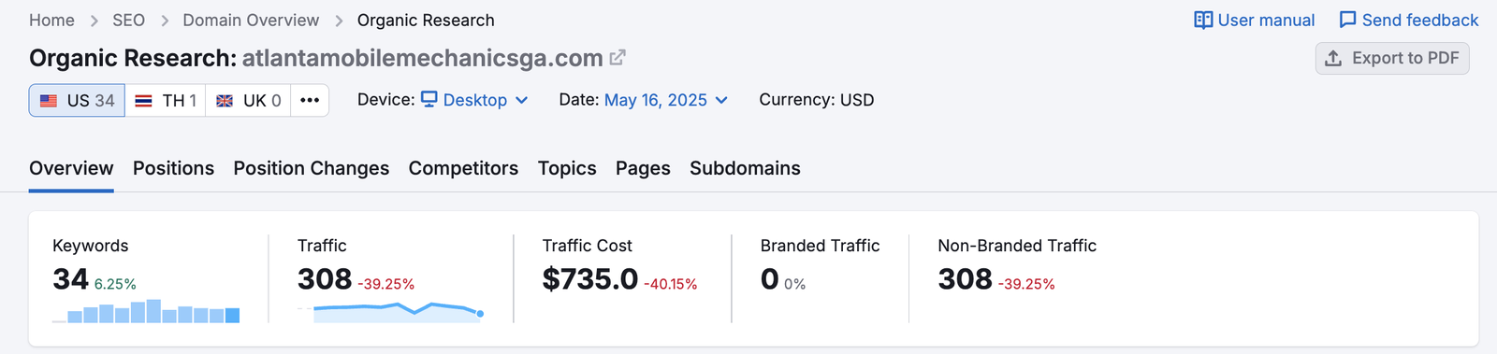Switch to the Positions tab
The height and width of the screenshot is (354, 1497).
tap(173, 168)
